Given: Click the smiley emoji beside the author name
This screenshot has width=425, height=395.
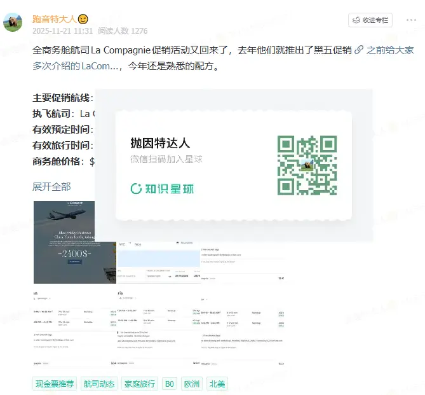Looking at the screenshot, I should (83, 19).
